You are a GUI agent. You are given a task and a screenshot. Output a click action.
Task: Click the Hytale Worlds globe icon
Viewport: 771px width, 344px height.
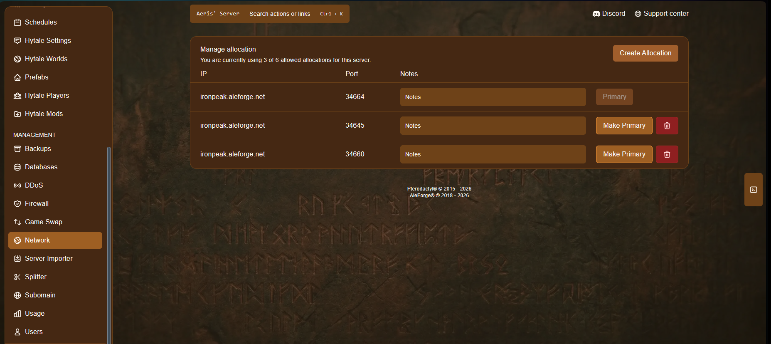pyautogui.click(x=17, y=59)
